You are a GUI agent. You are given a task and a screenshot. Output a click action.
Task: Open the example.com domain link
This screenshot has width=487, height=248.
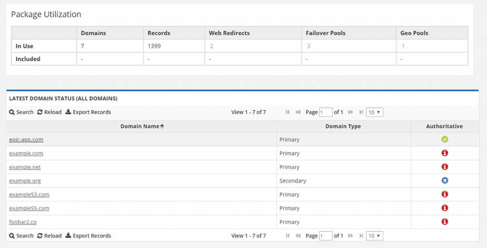[x=26, y=153]
